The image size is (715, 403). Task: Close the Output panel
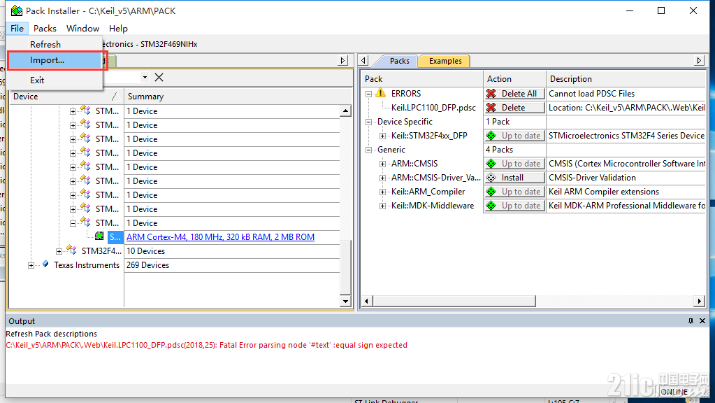coord(702,321)
